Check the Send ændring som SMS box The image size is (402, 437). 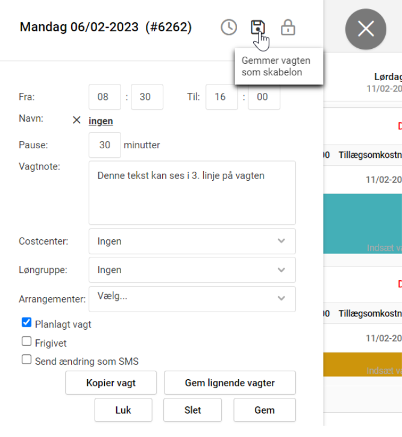(x=27, y=360)
